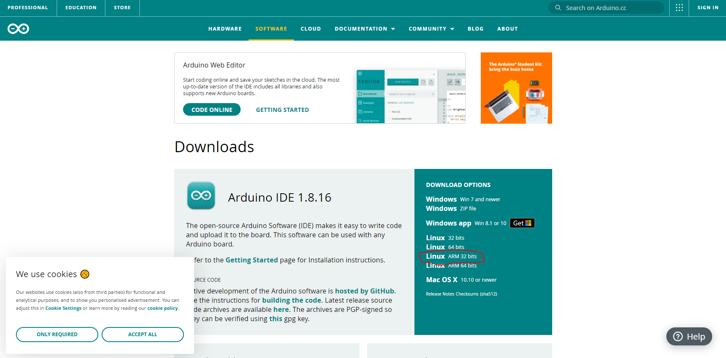Click the 'here' source archives link
The width and height of the screenshot is (726, 358).
pyautogui.click(x=281, y=309)
